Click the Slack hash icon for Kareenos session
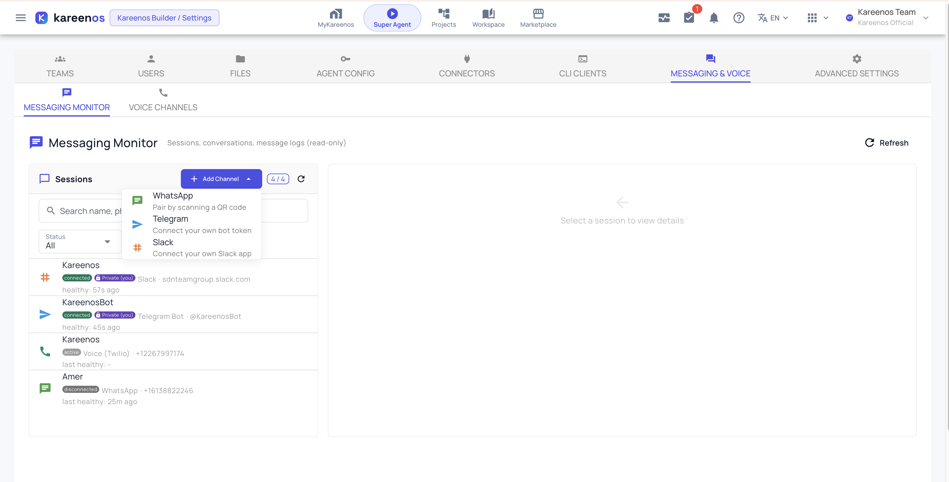 click(45, 277)
